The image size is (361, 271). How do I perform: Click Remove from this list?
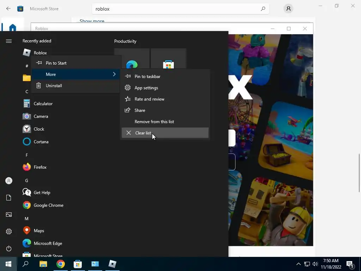coord(165,121)
